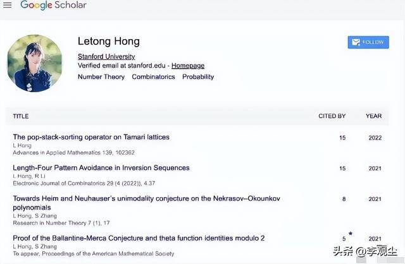
Task: View 15 citations of Pattern Avoidance paper
Action: tap(342, 169)
